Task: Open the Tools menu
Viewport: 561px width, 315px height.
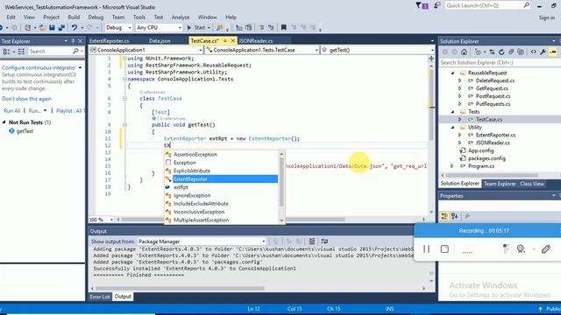Action: click(x=139, y=17)
